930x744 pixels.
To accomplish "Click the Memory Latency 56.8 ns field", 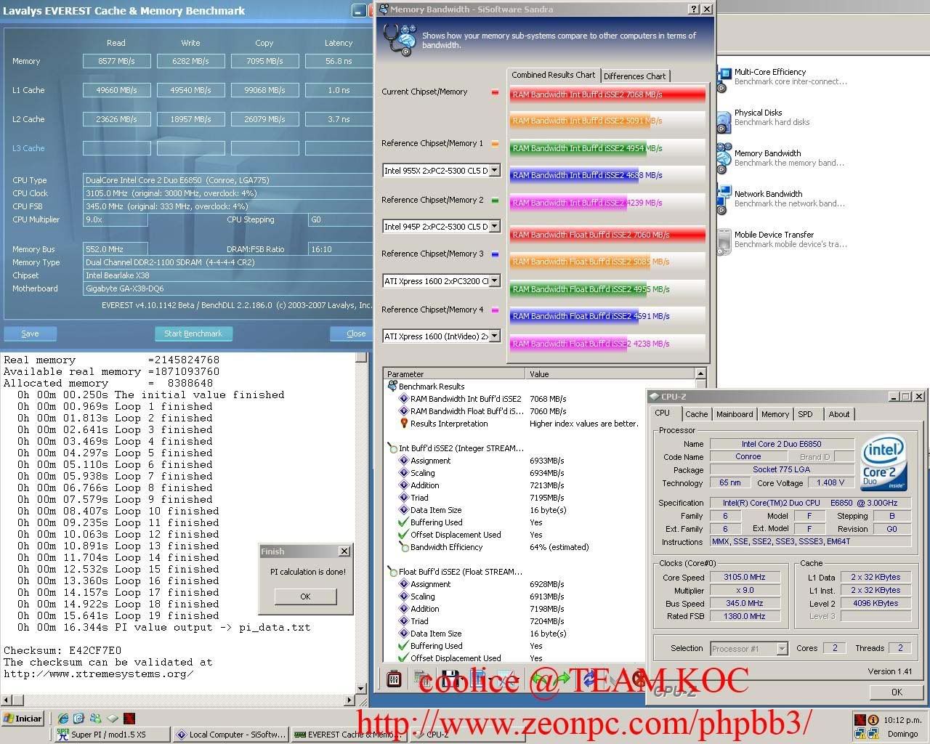I will (x=339, y=61).
